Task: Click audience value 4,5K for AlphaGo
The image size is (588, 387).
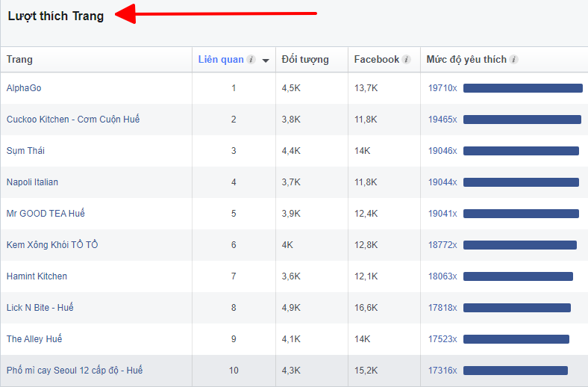Action: (x=291, y=88)
